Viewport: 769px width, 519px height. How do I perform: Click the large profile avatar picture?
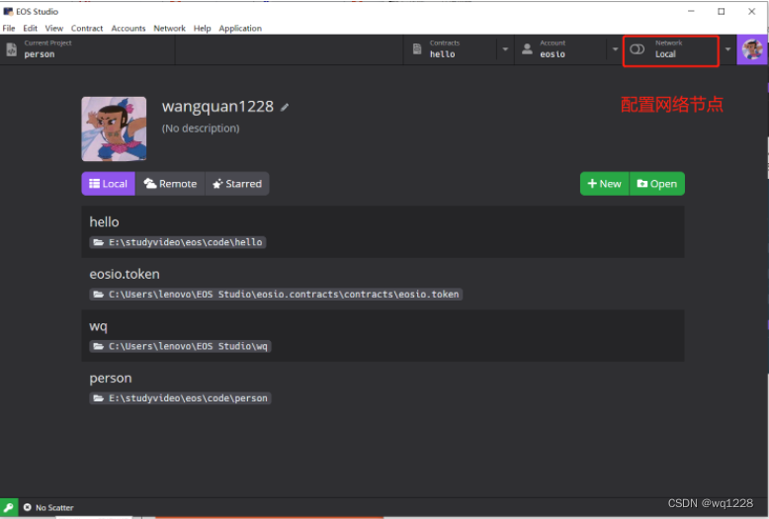(114, 129)
